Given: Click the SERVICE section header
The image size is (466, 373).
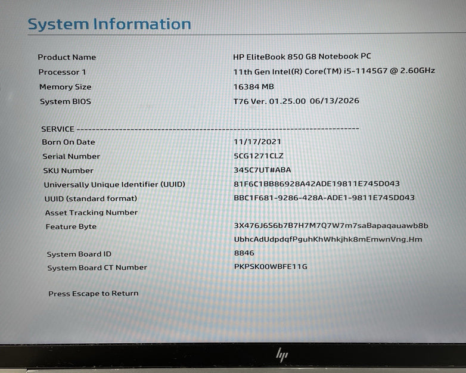Looking at the screenshot, I should coord(58,129).
